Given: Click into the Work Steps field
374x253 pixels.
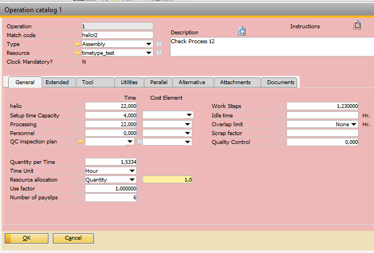Looking at the screenshot, I should [x=322, y=106].
